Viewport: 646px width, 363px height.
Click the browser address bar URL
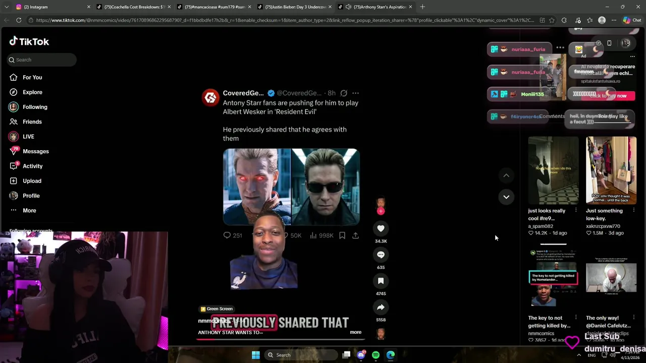pyautogui.click(x=285, y=20)
